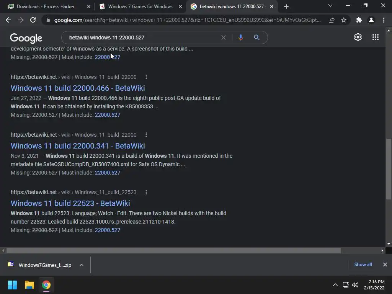Bookmark this page with the star icon
The image size is (392, 294).
(x=344, y=20)
